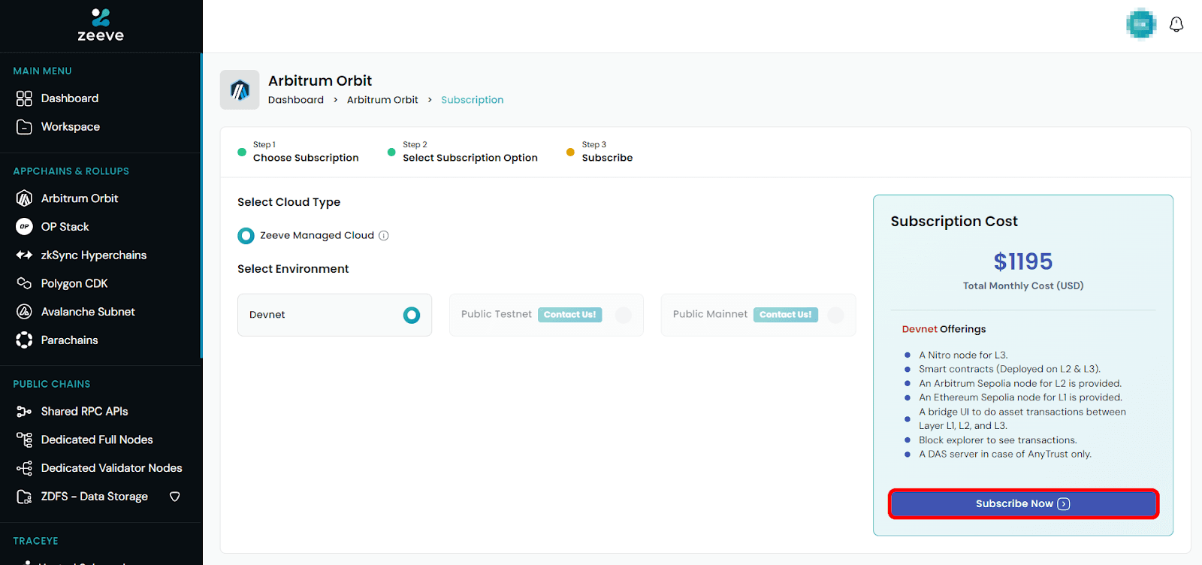The image size is (1202, 565).
Task: Select the Public Testnet radio button
Action: click(x=624, y=316)
